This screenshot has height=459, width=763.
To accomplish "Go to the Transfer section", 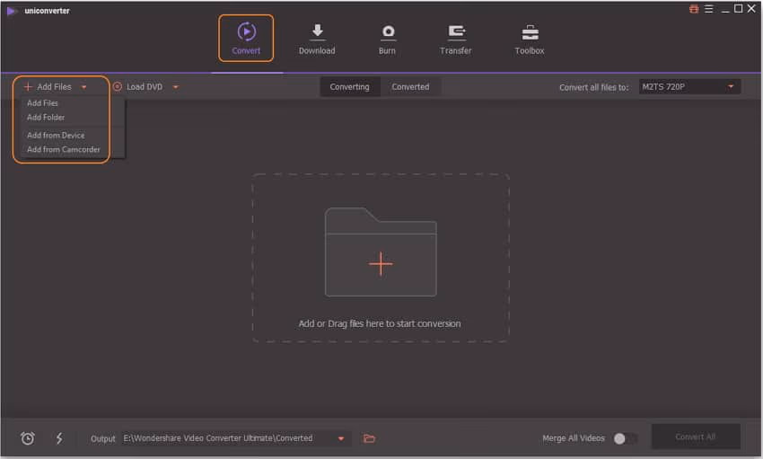I will (x=456, y=32).
